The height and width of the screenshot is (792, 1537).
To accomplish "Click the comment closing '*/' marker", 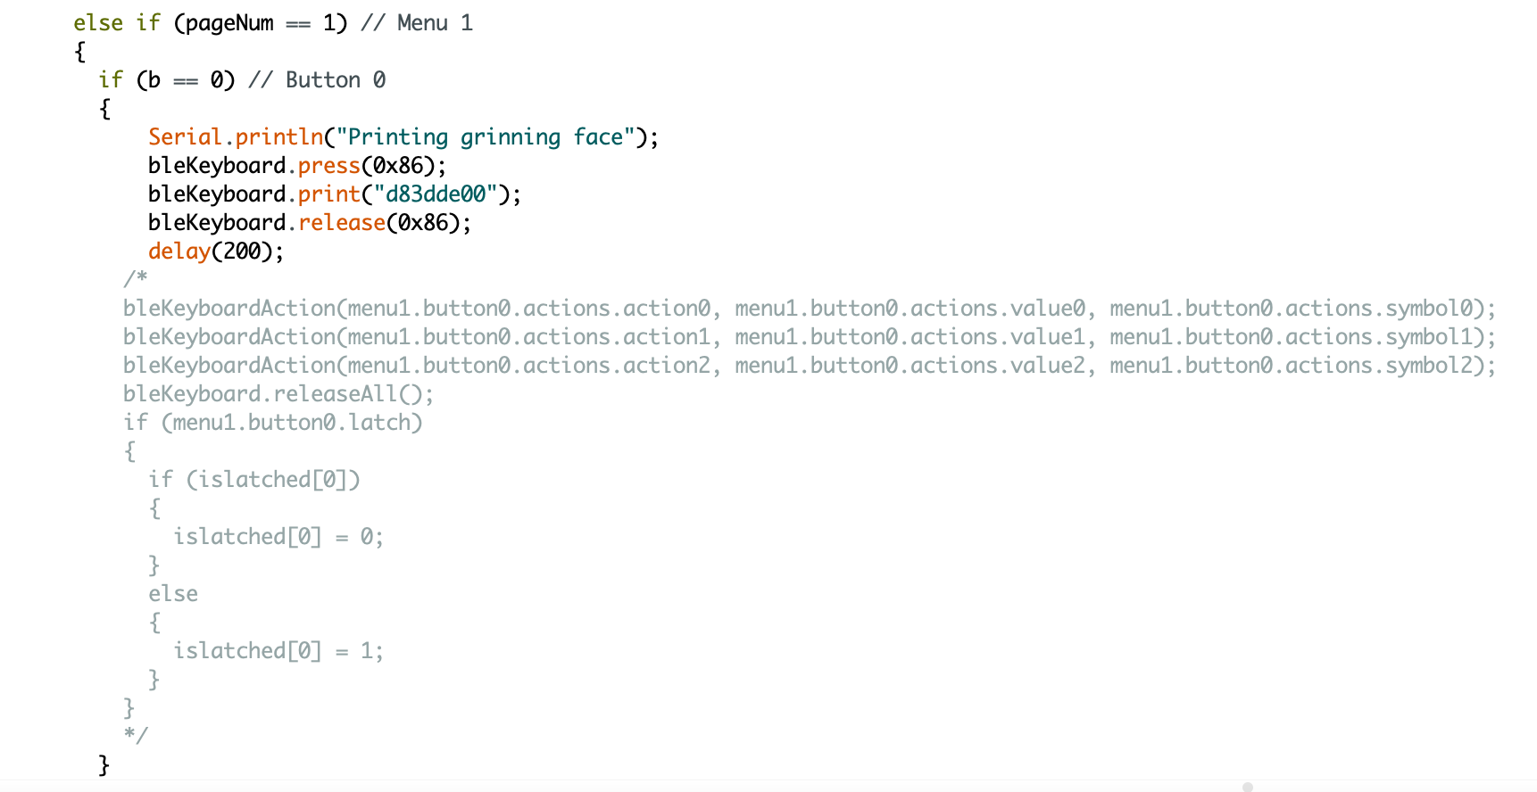I will point(136,735).
